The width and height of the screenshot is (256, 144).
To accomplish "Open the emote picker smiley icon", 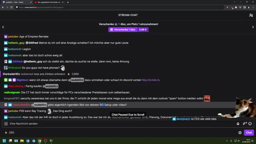I will click(250, 124).
